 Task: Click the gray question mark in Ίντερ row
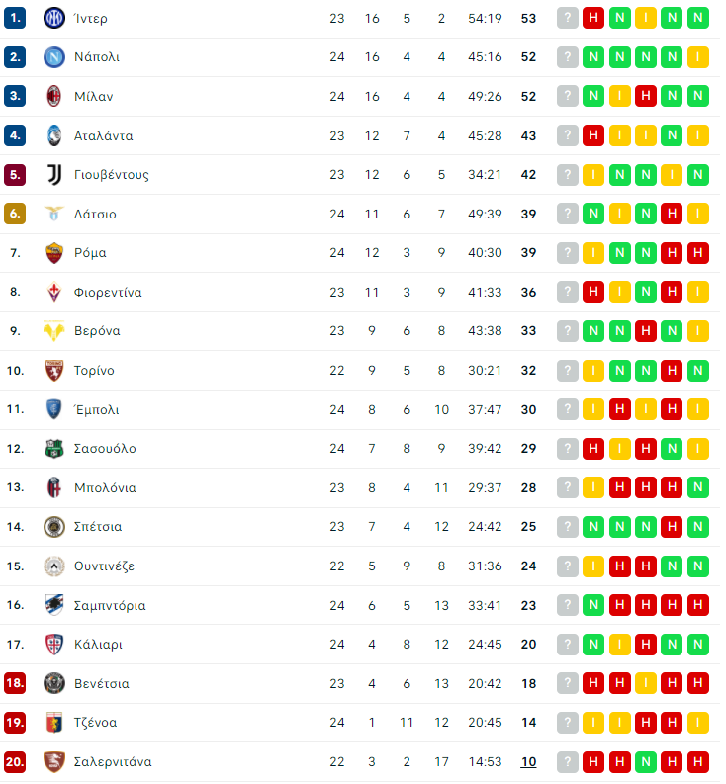pos(568,18)
